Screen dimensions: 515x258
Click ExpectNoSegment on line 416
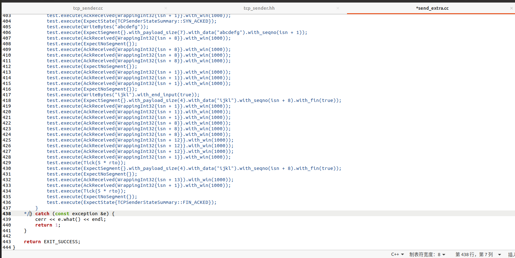[x=92, y=89]
